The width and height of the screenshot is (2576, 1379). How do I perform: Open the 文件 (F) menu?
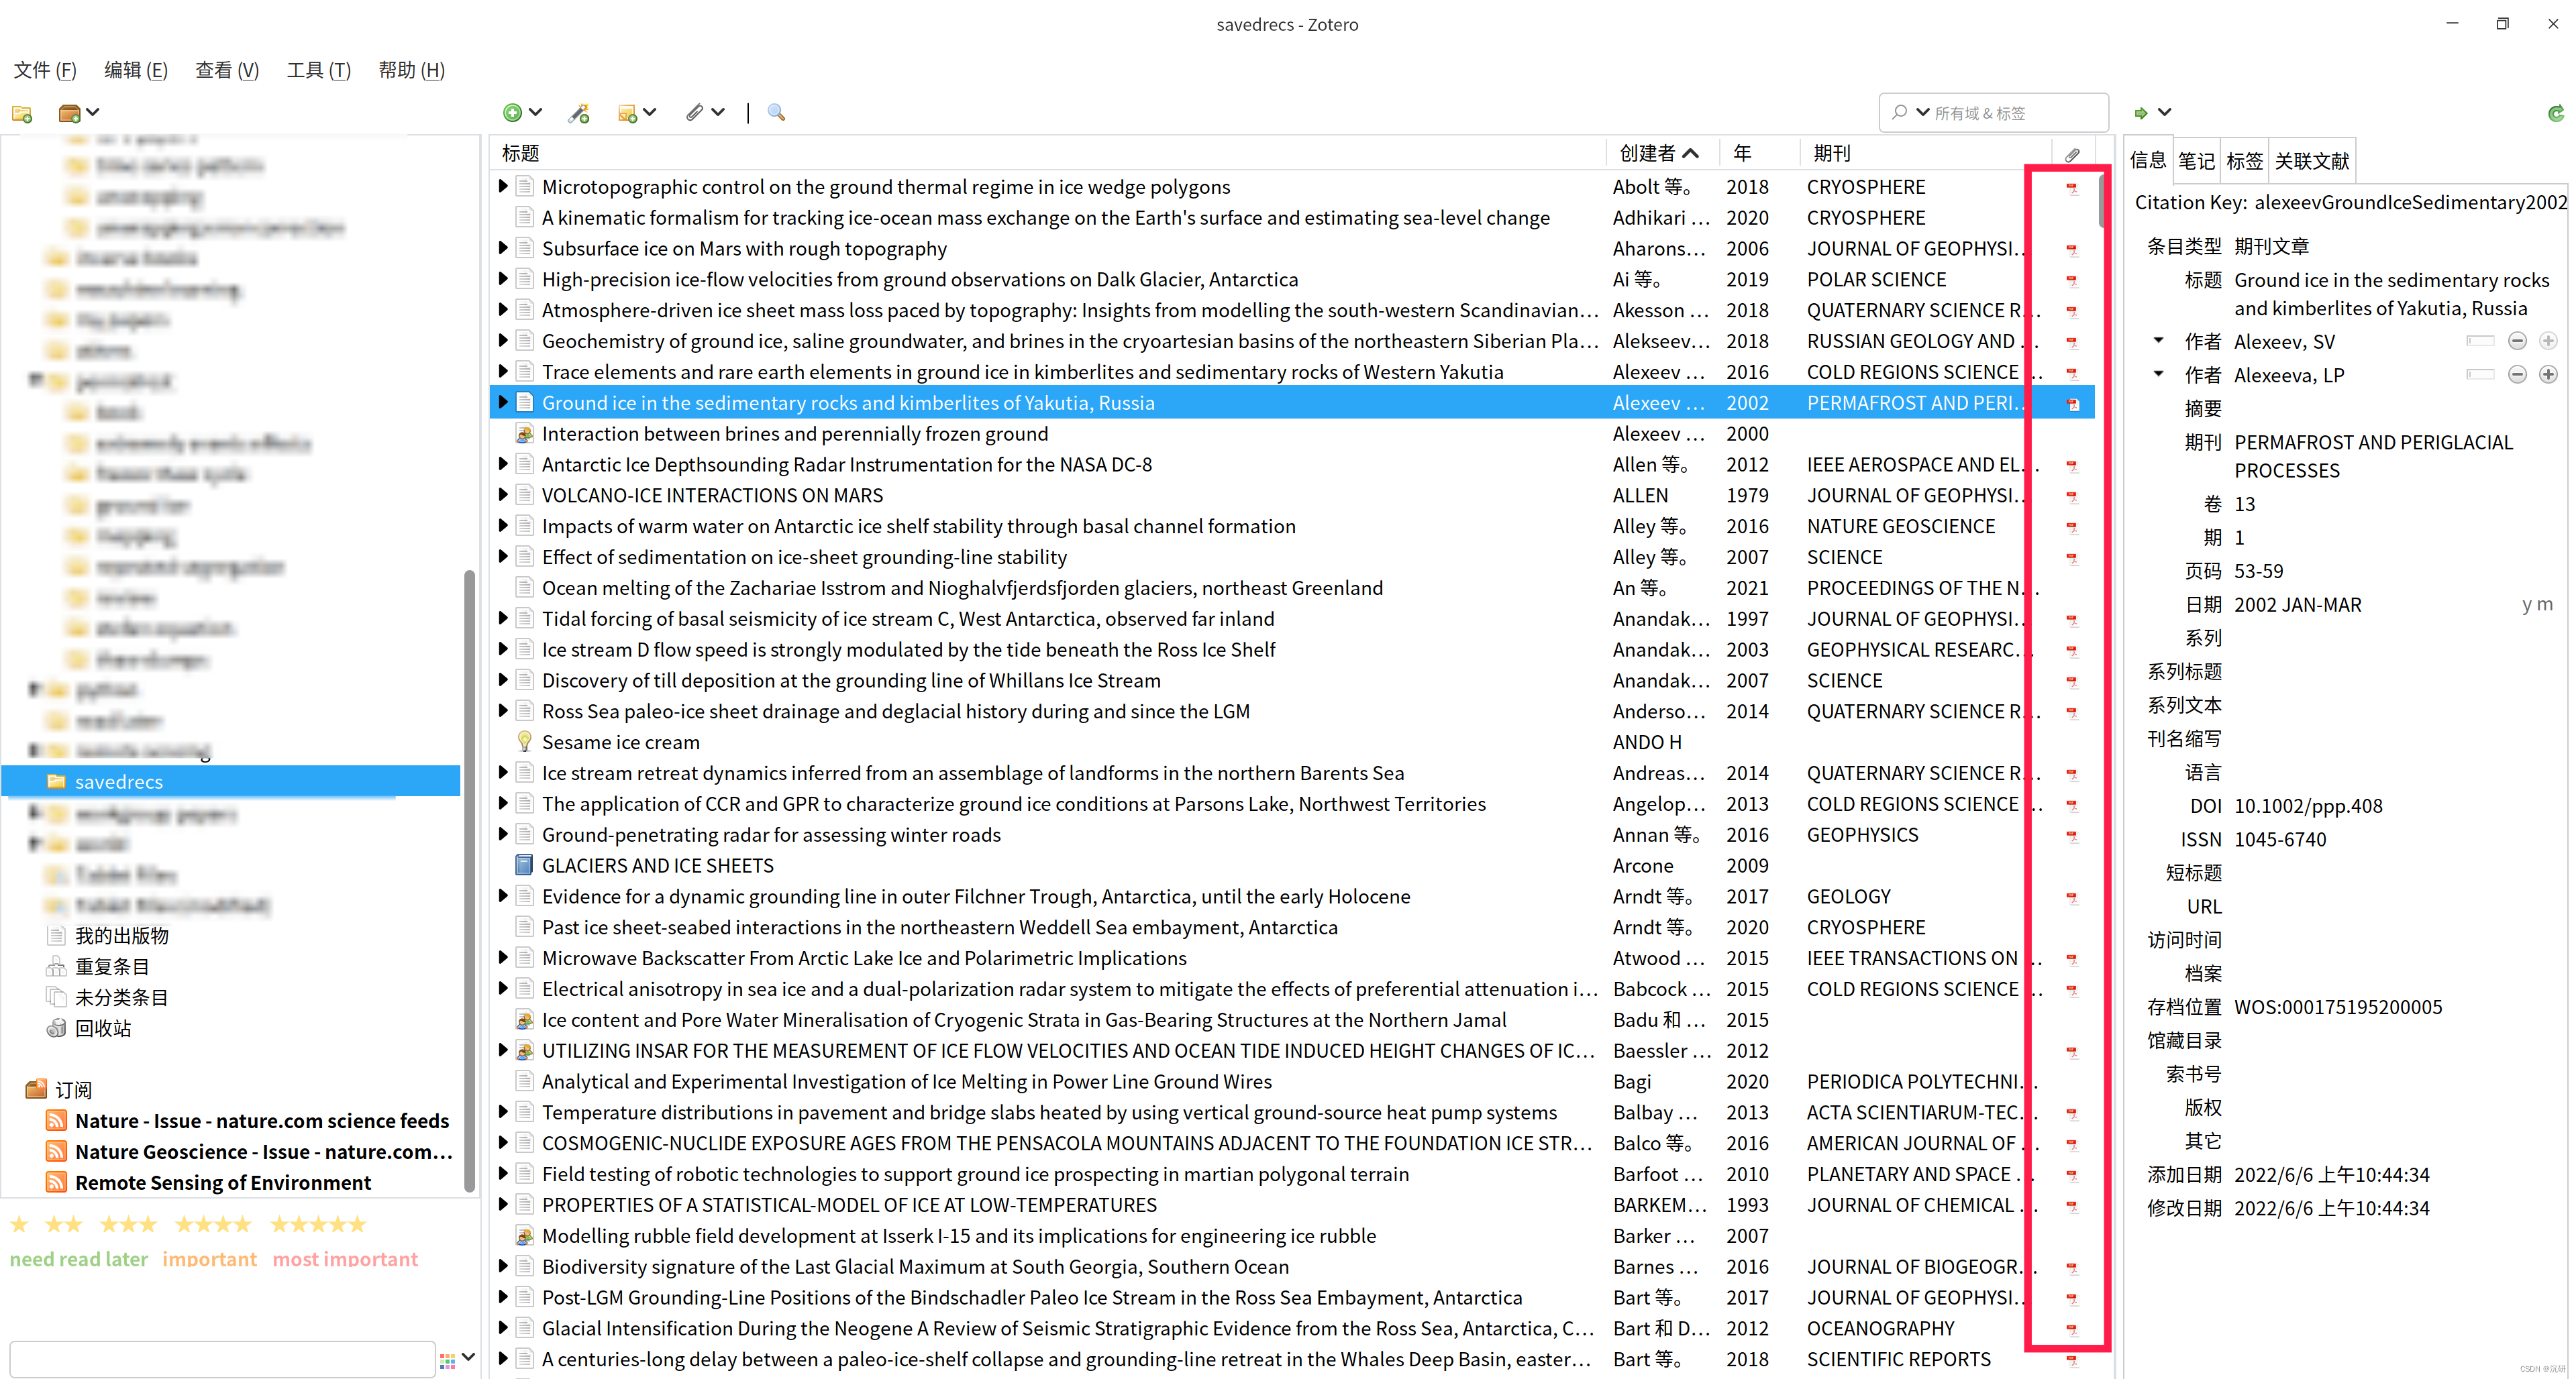(x=45, y=70)
